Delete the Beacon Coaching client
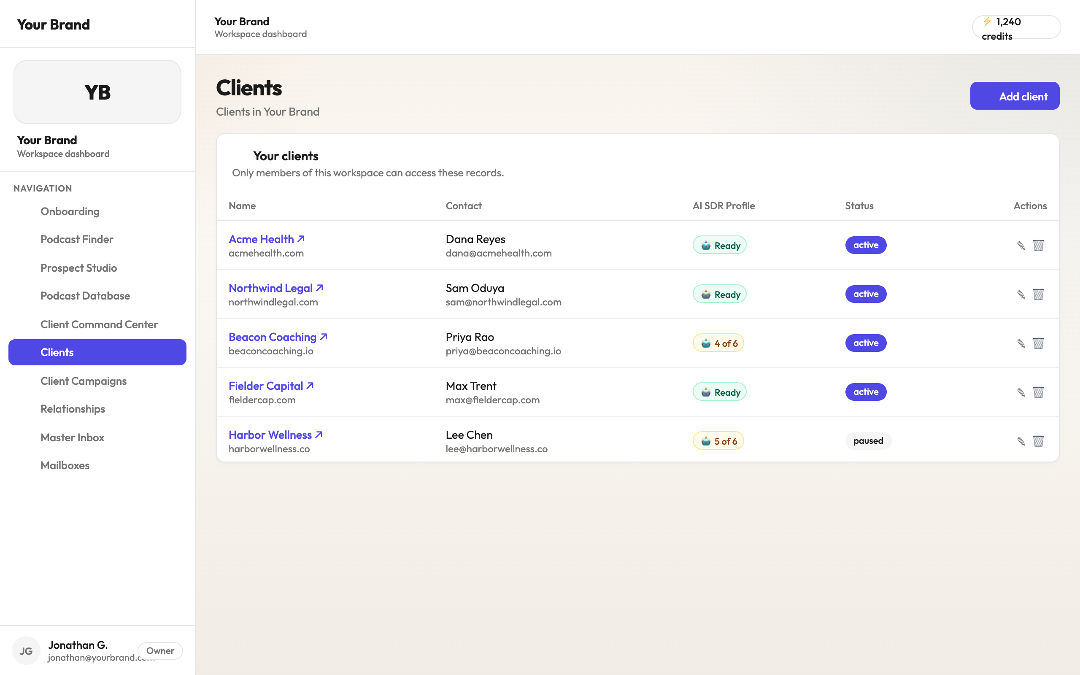Screen dimensions: 1080x675 [1039, 343]
